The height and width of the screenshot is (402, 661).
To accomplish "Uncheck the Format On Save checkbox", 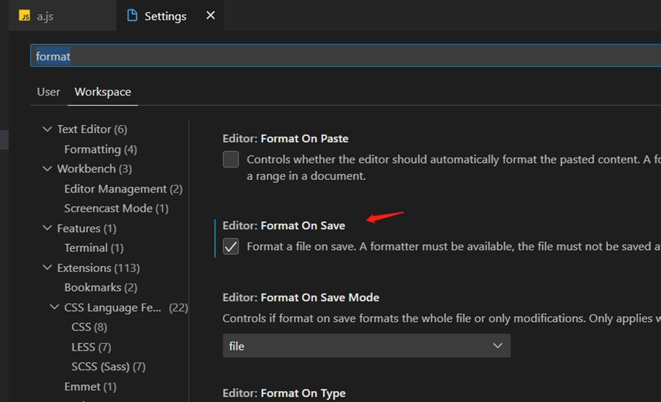I will coord(231,246).
